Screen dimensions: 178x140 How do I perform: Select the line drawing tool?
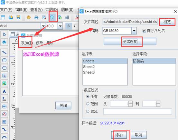(x=4, y=53)
